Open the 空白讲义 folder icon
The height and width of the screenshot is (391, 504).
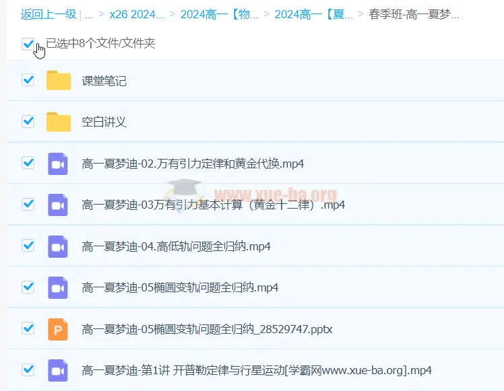click(x=59, y=122)
